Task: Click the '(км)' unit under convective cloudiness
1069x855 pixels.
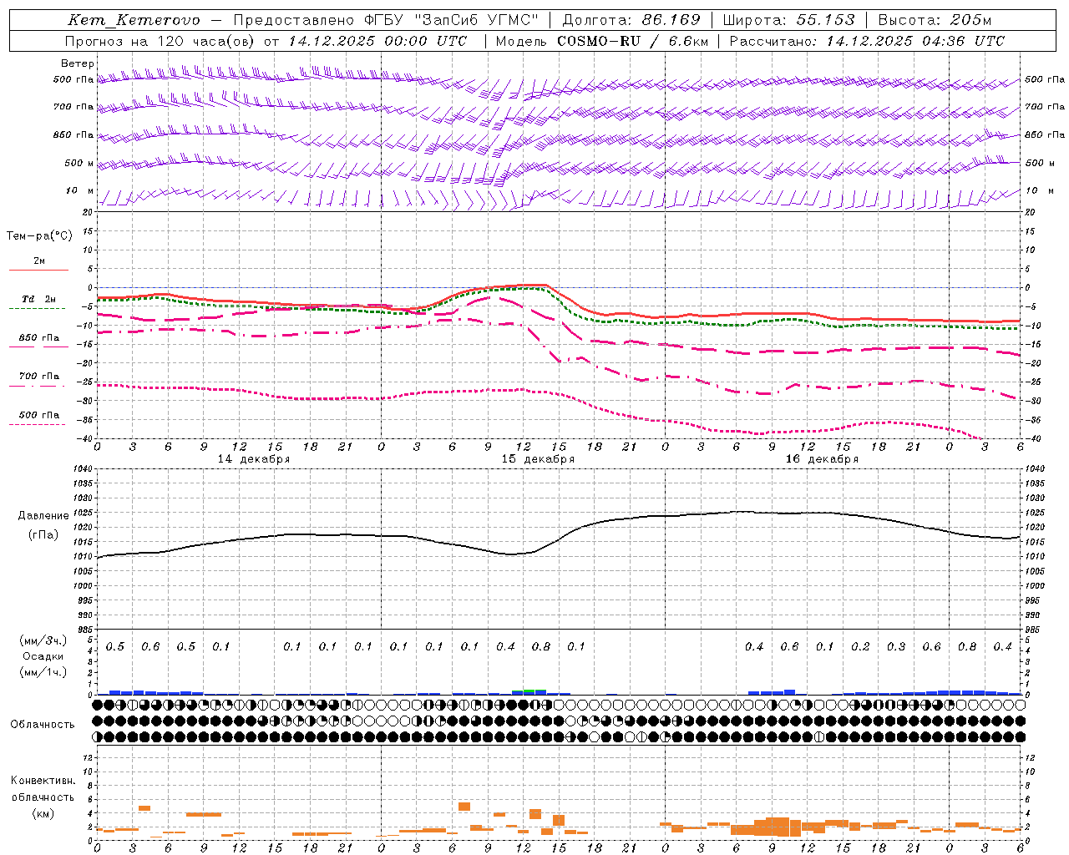Action: [x=43, y=813]
